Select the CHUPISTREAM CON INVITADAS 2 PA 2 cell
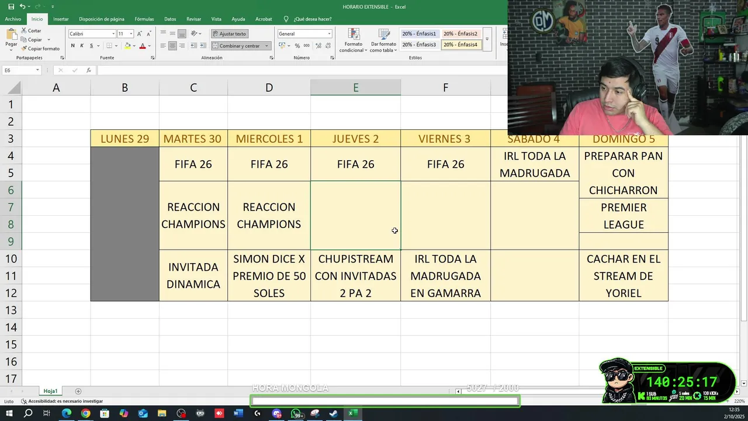The image size is (748, 421). (x=355, y=275)
